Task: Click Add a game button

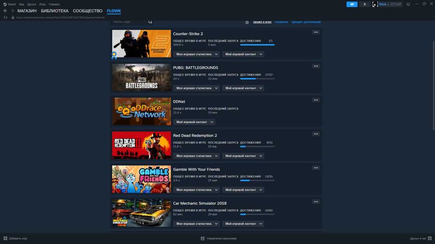Action: point(15,238)
